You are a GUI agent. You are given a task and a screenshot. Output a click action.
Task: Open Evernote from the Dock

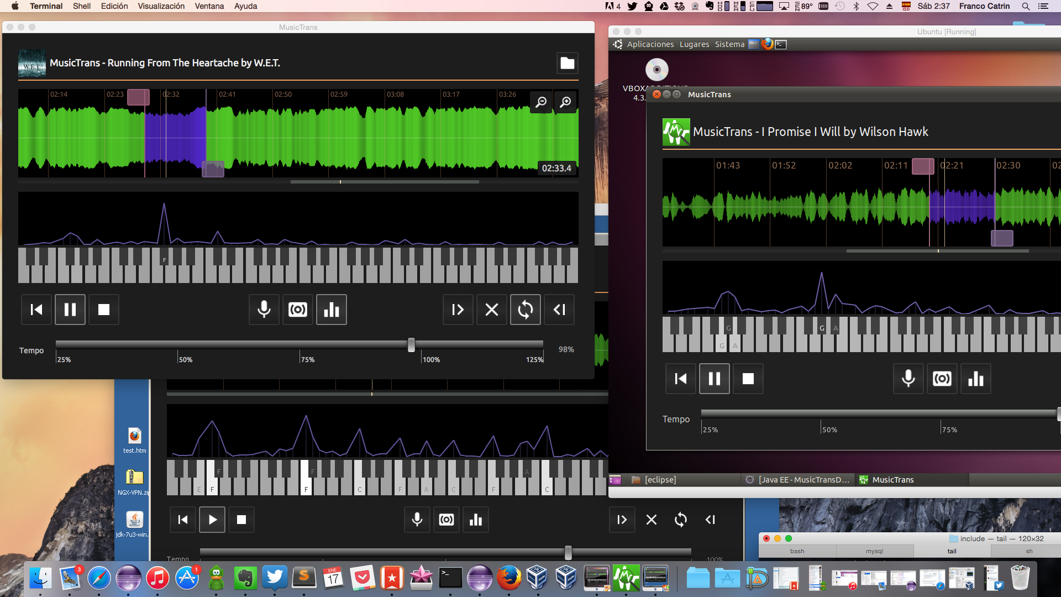click(x=245, y=578)
